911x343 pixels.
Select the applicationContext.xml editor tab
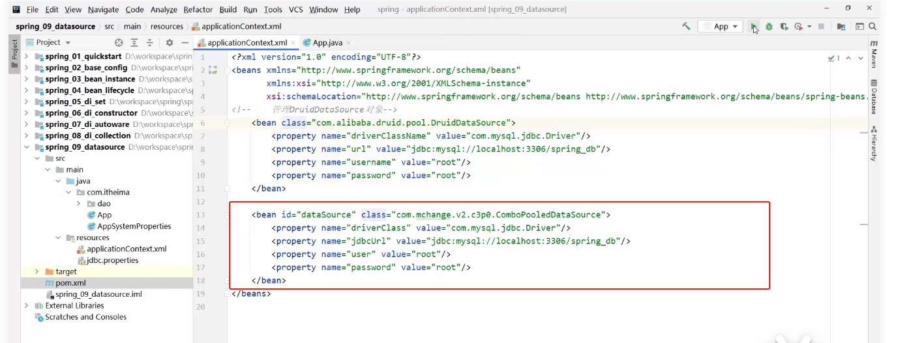tap(247, 43)
